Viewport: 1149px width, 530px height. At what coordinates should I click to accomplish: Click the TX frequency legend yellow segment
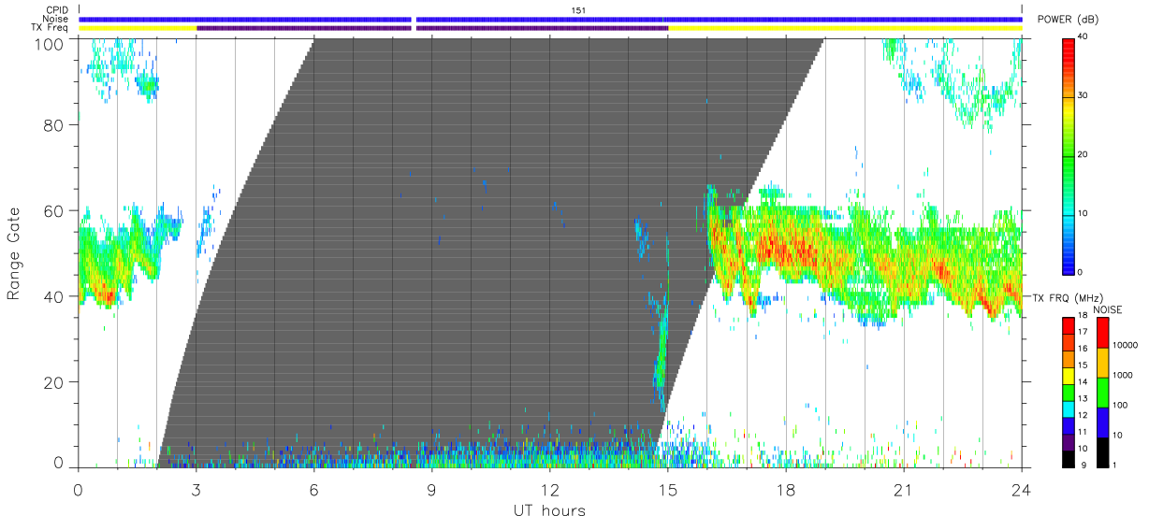click(1069, 375)
